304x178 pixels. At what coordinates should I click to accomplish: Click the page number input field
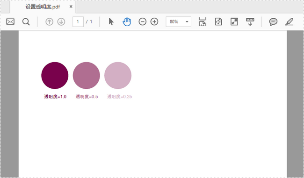[x=78, y=21]
